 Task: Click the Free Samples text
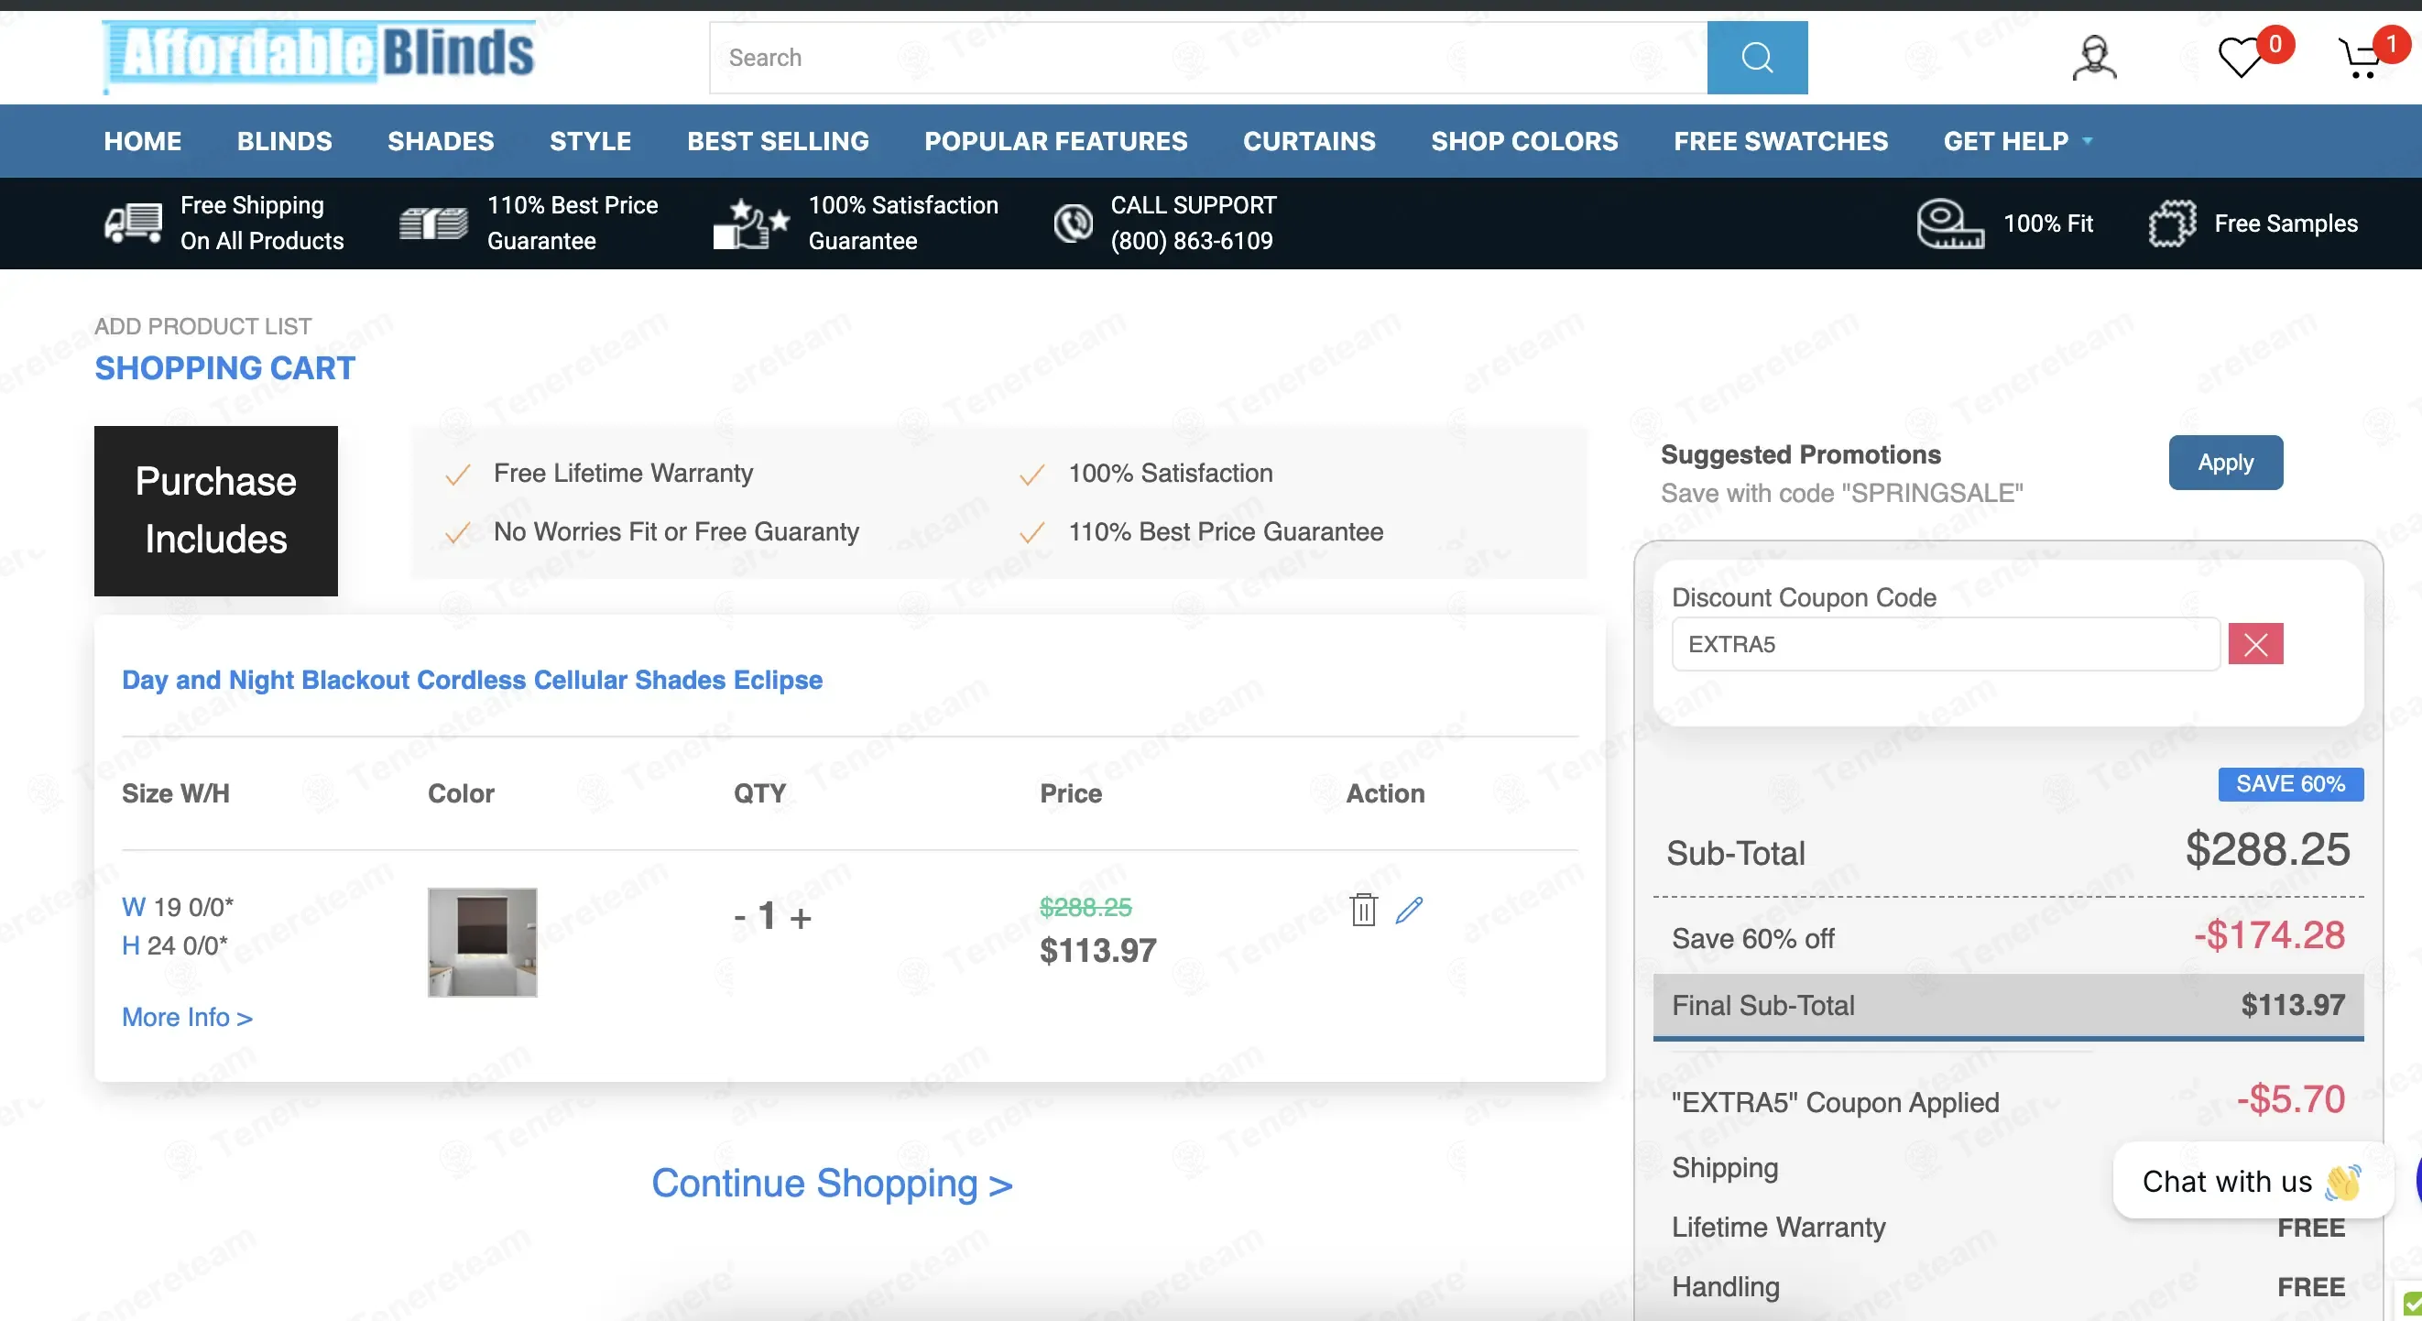2286,224
